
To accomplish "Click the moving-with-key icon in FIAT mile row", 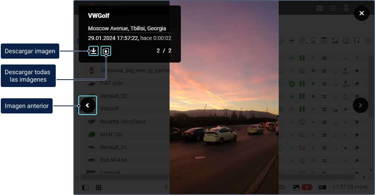I will click(x=292, y=84).
